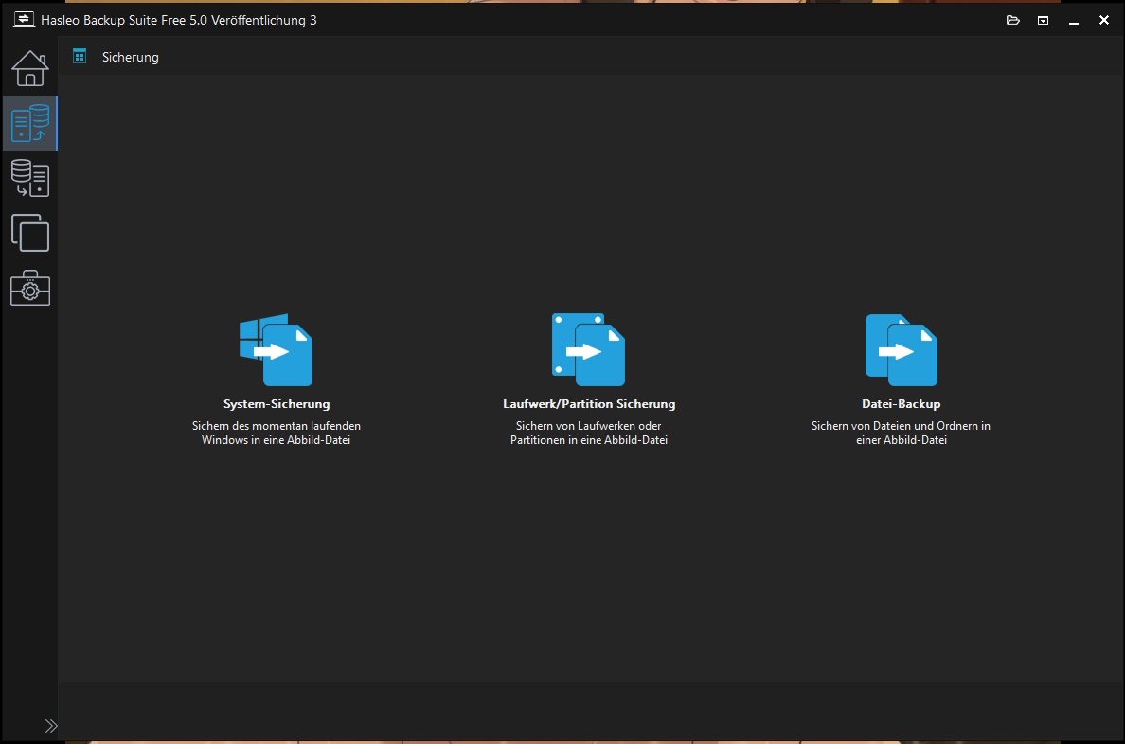The image size is (1125, 744).
Task: Open the Tools briefcase sidebar icon
Action: click(30, 288)
